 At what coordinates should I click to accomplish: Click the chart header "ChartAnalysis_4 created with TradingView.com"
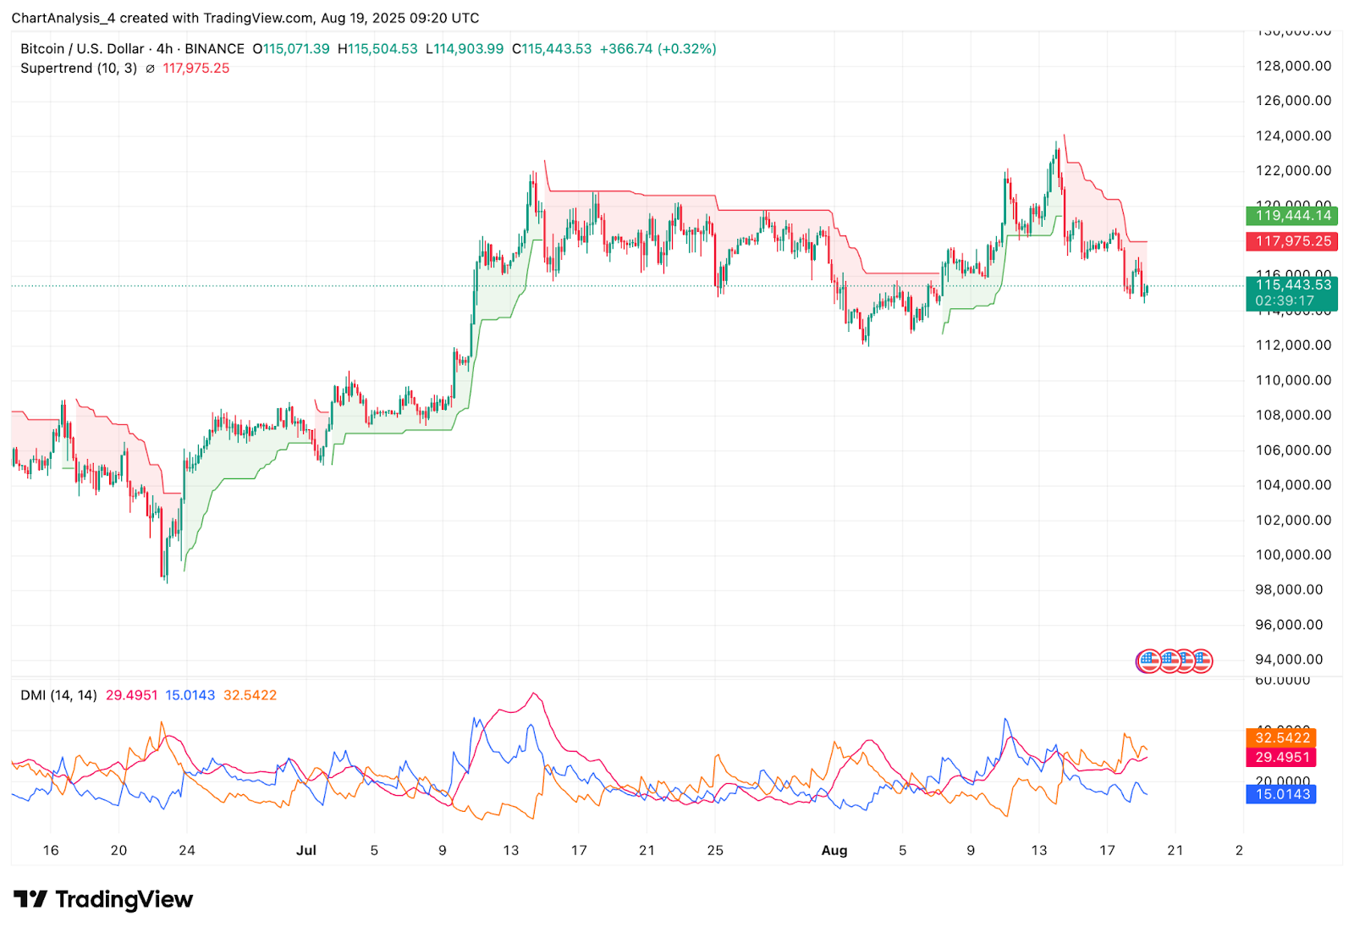point(162,18)
